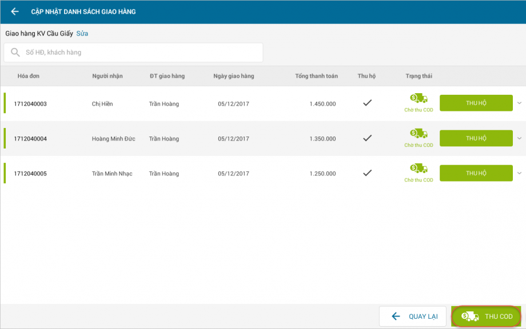526x329 pixels.
Task: Click COD truck icon for invoice 1712040005
Action: pyautogui.click(x=419, y=168)
